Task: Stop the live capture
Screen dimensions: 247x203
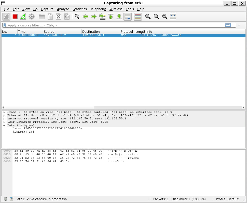Action: [x=15, y=17]
